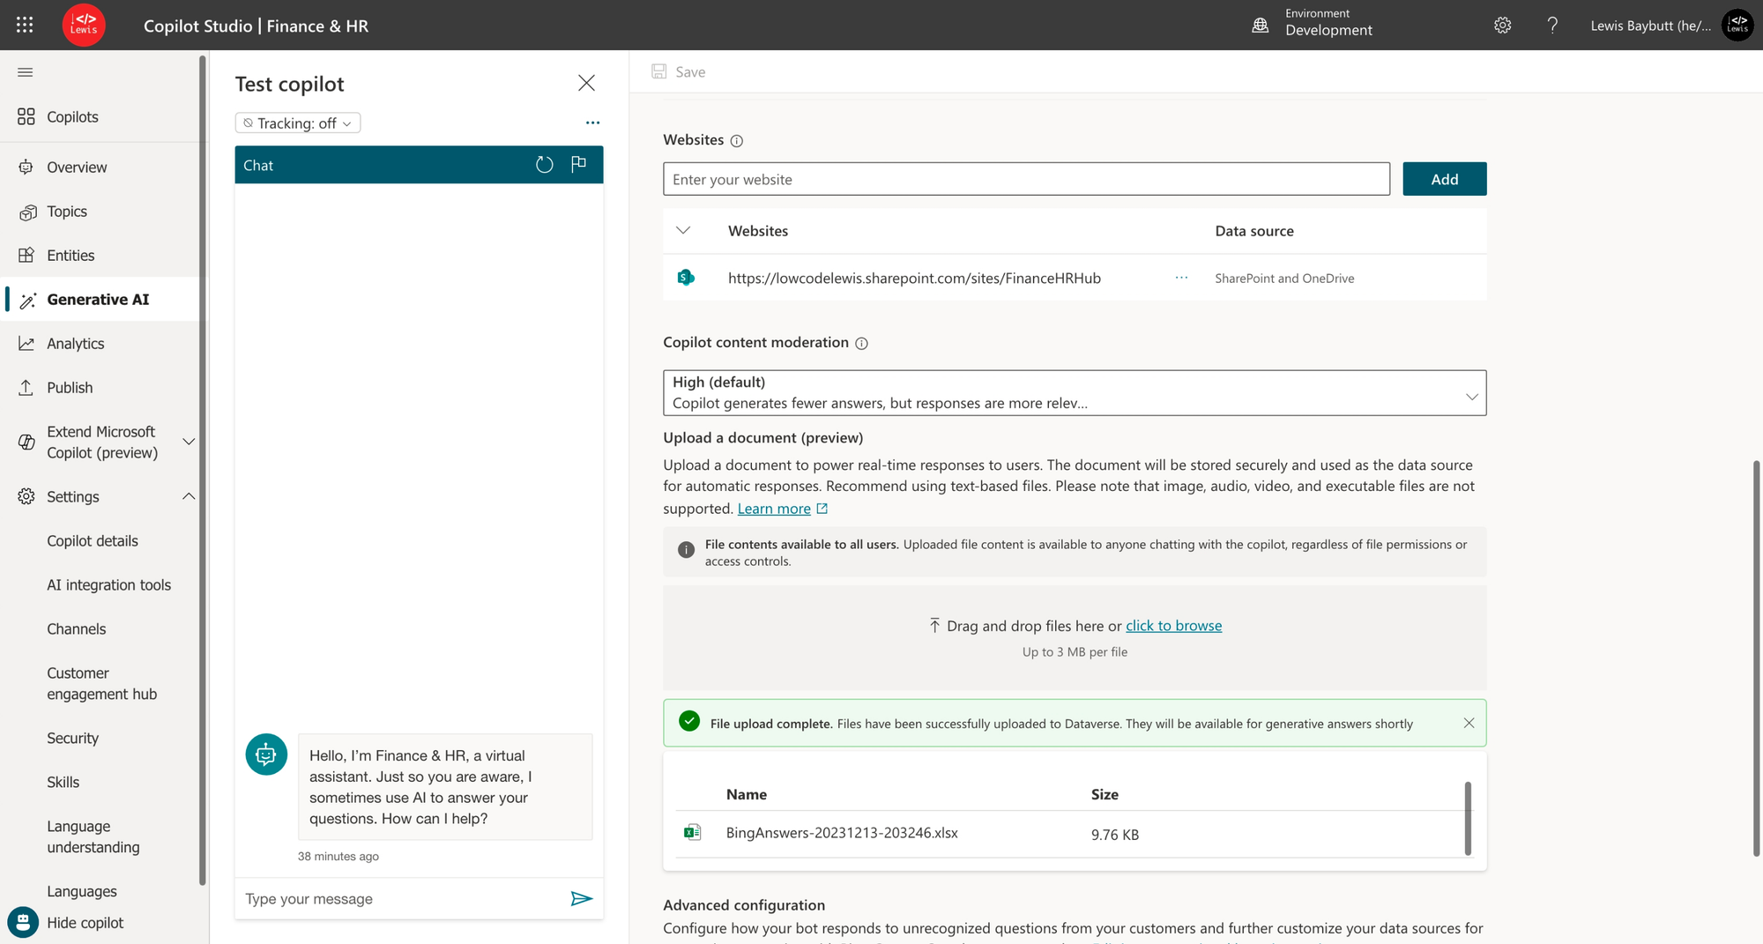This screenshot has width=1763, height=944.
Task: Click the 'click to browse' upload link
Action: click(1173, 625)
